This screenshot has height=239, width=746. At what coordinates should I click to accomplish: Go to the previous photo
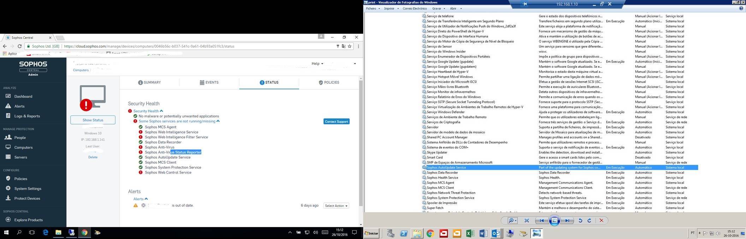click(x=541, y=221)
